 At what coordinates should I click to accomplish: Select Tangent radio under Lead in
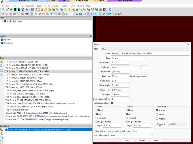pos(97,118)
